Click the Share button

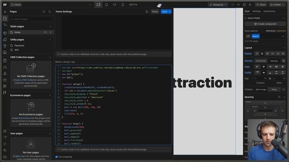coord(261,5)
